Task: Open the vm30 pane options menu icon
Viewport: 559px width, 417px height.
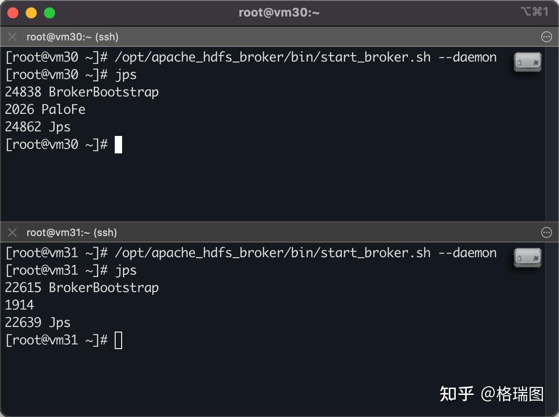Action: click(x=546, y=37)
